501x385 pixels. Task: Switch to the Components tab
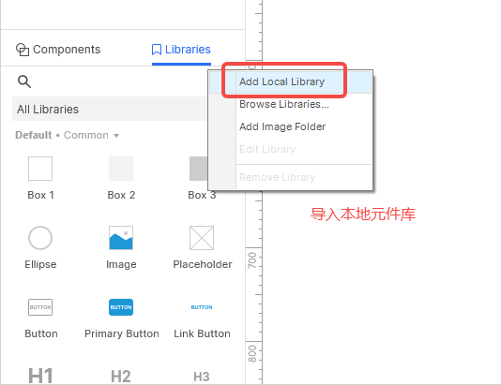[x=58, y=50]
